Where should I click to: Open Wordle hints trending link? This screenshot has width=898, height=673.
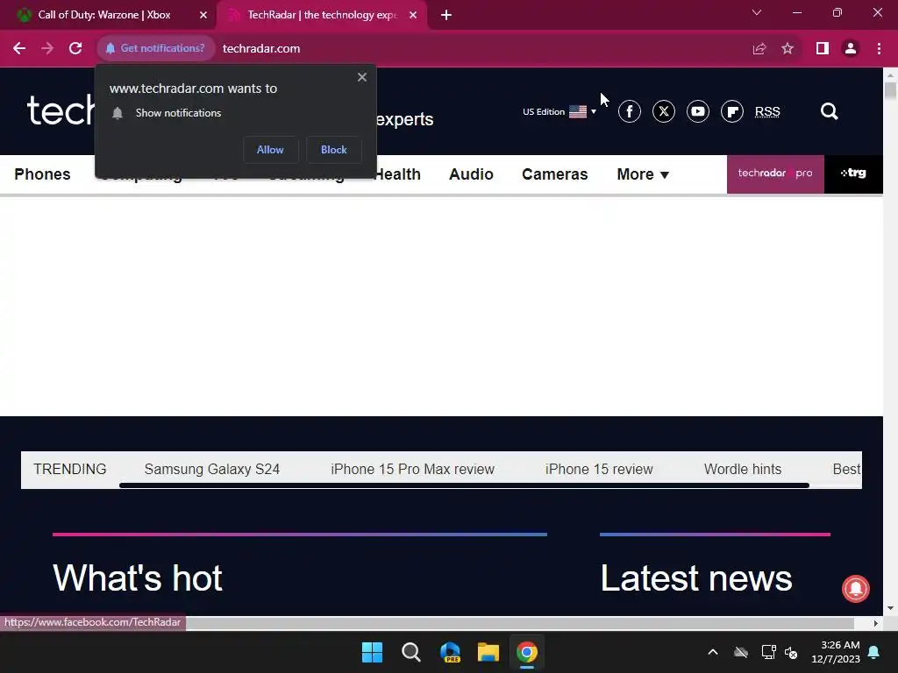743,470
